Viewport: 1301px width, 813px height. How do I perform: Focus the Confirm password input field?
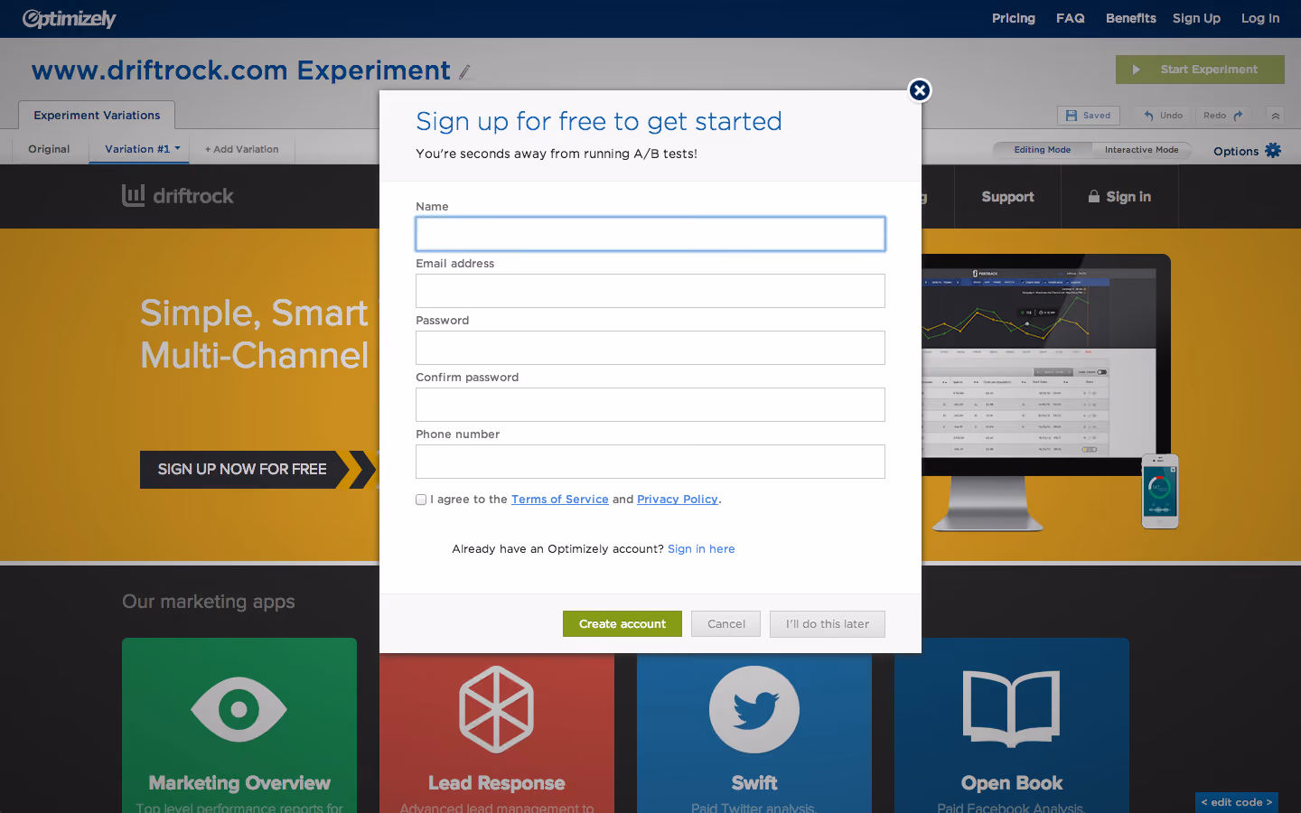tap(650, 405)
